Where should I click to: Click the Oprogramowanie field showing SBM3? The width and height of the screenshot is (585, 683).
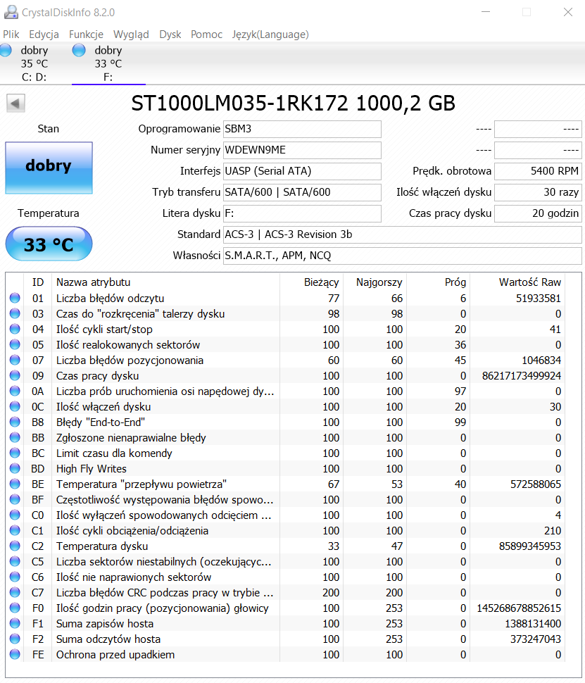tap(302, 129)
